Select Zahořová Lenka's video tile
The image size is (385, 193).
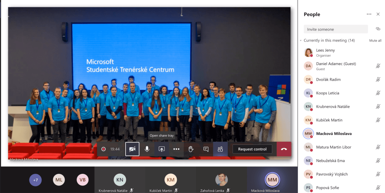[222, 180]
